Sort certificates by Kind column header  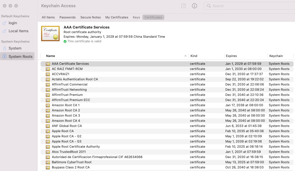pos(194,56)
